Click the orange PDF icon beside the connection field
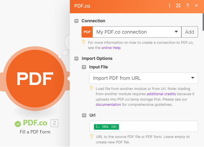 coord(87,32)
